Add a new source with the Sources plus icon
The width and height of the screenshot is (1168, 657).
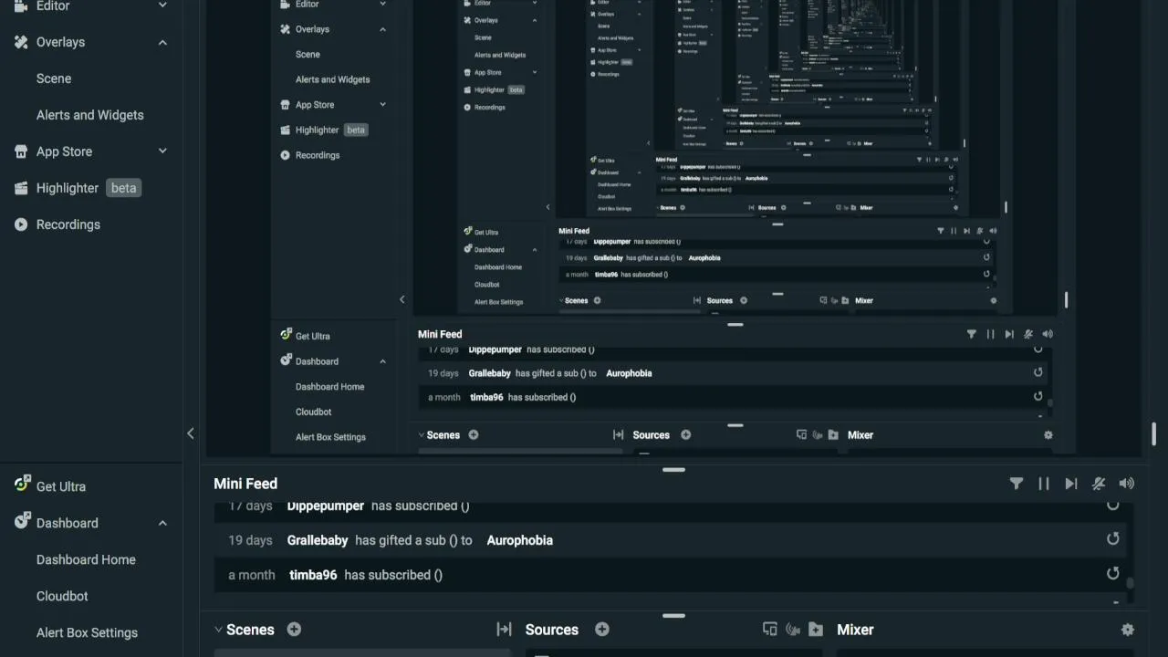pos(602,629)
